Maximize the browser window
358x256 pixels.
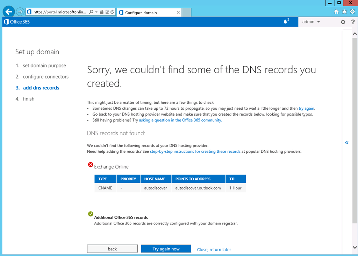coord(339,3)
